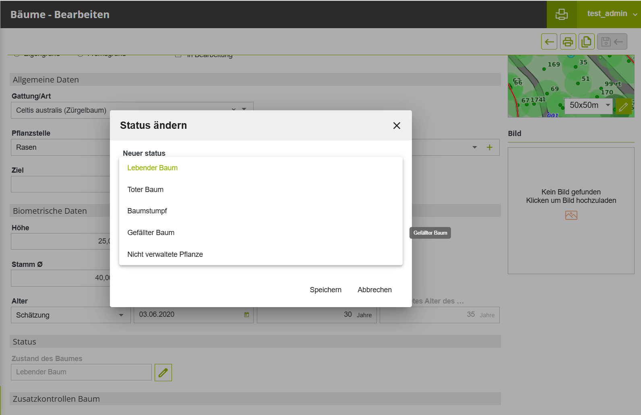Click the image upload icon in the Bild panel
641x415 pixels.
(571, 215)
